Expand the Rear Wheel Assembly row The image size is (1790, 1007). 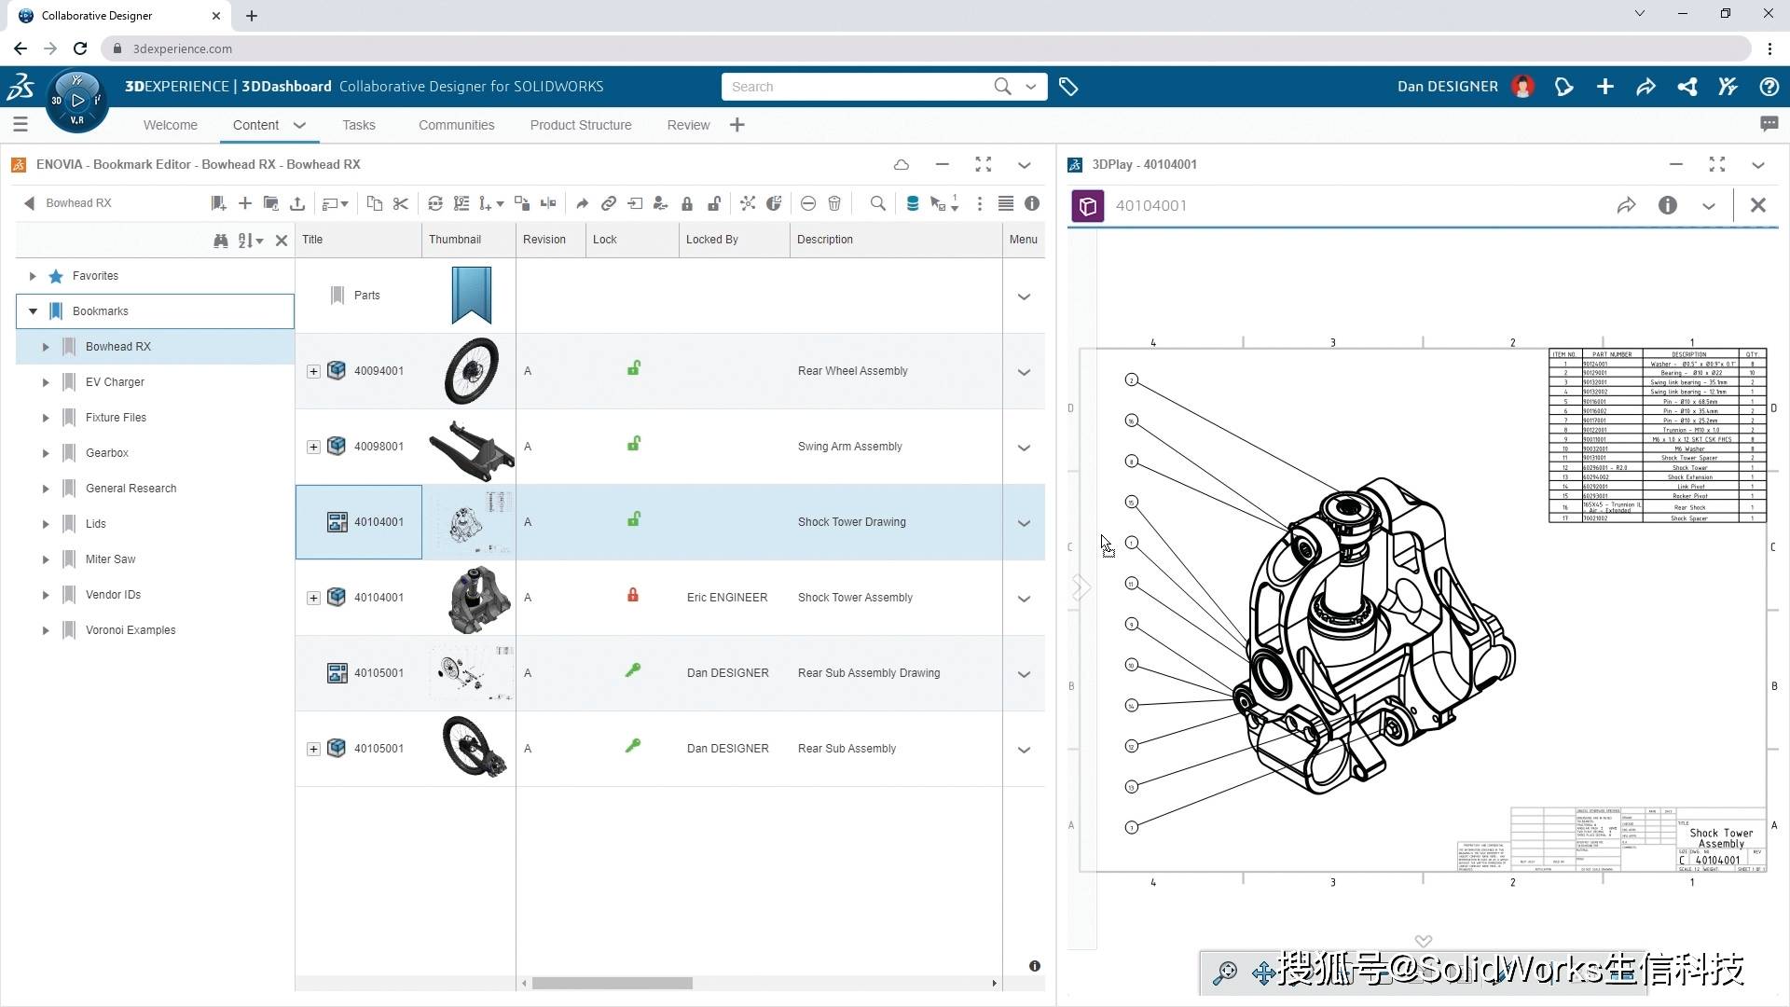313,371
